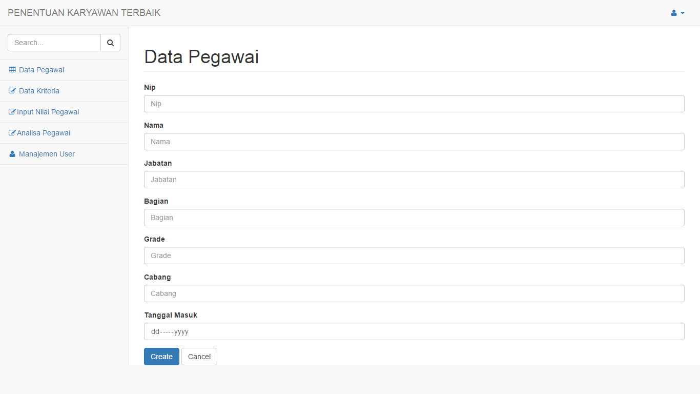The height and width of the screenshot is (394, 700).
Task: Open Data Pegawai in the sidebar
Action: pos(64,70)
